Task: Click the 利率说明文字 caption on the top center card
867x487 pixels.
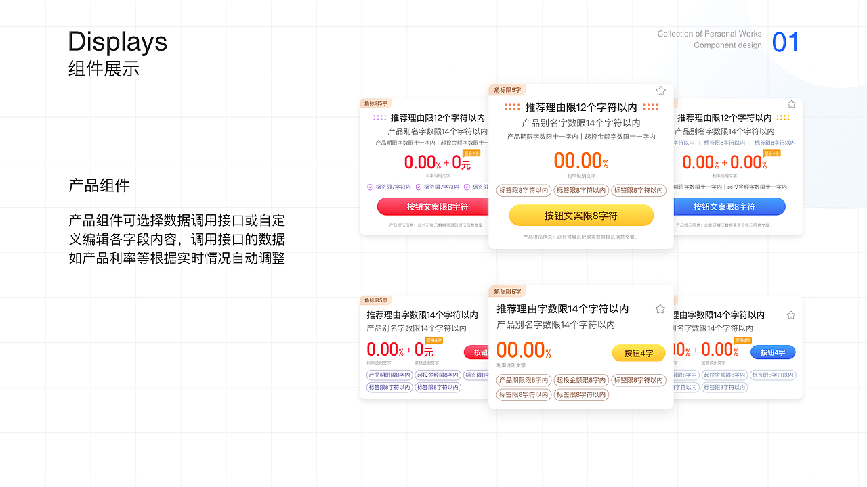Action: coord(581,176)
